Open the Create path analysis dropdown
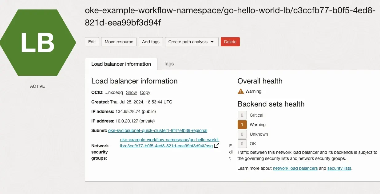The height and width of the screenshot is (194, 380). pyautogui.click(x=192, y=42)
